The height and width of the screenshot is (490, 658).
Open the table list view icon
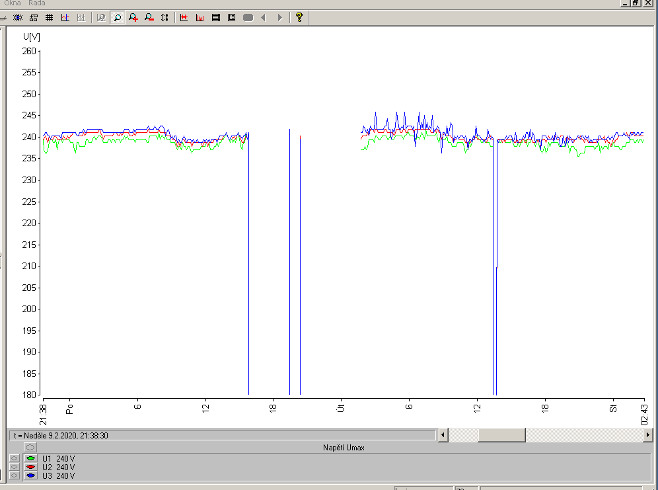tap(215, 18)
